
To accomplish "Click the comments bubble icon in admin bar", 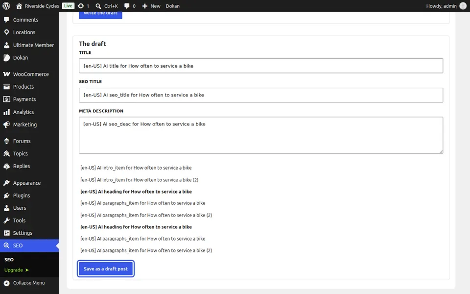I will [x=127, y=6].
